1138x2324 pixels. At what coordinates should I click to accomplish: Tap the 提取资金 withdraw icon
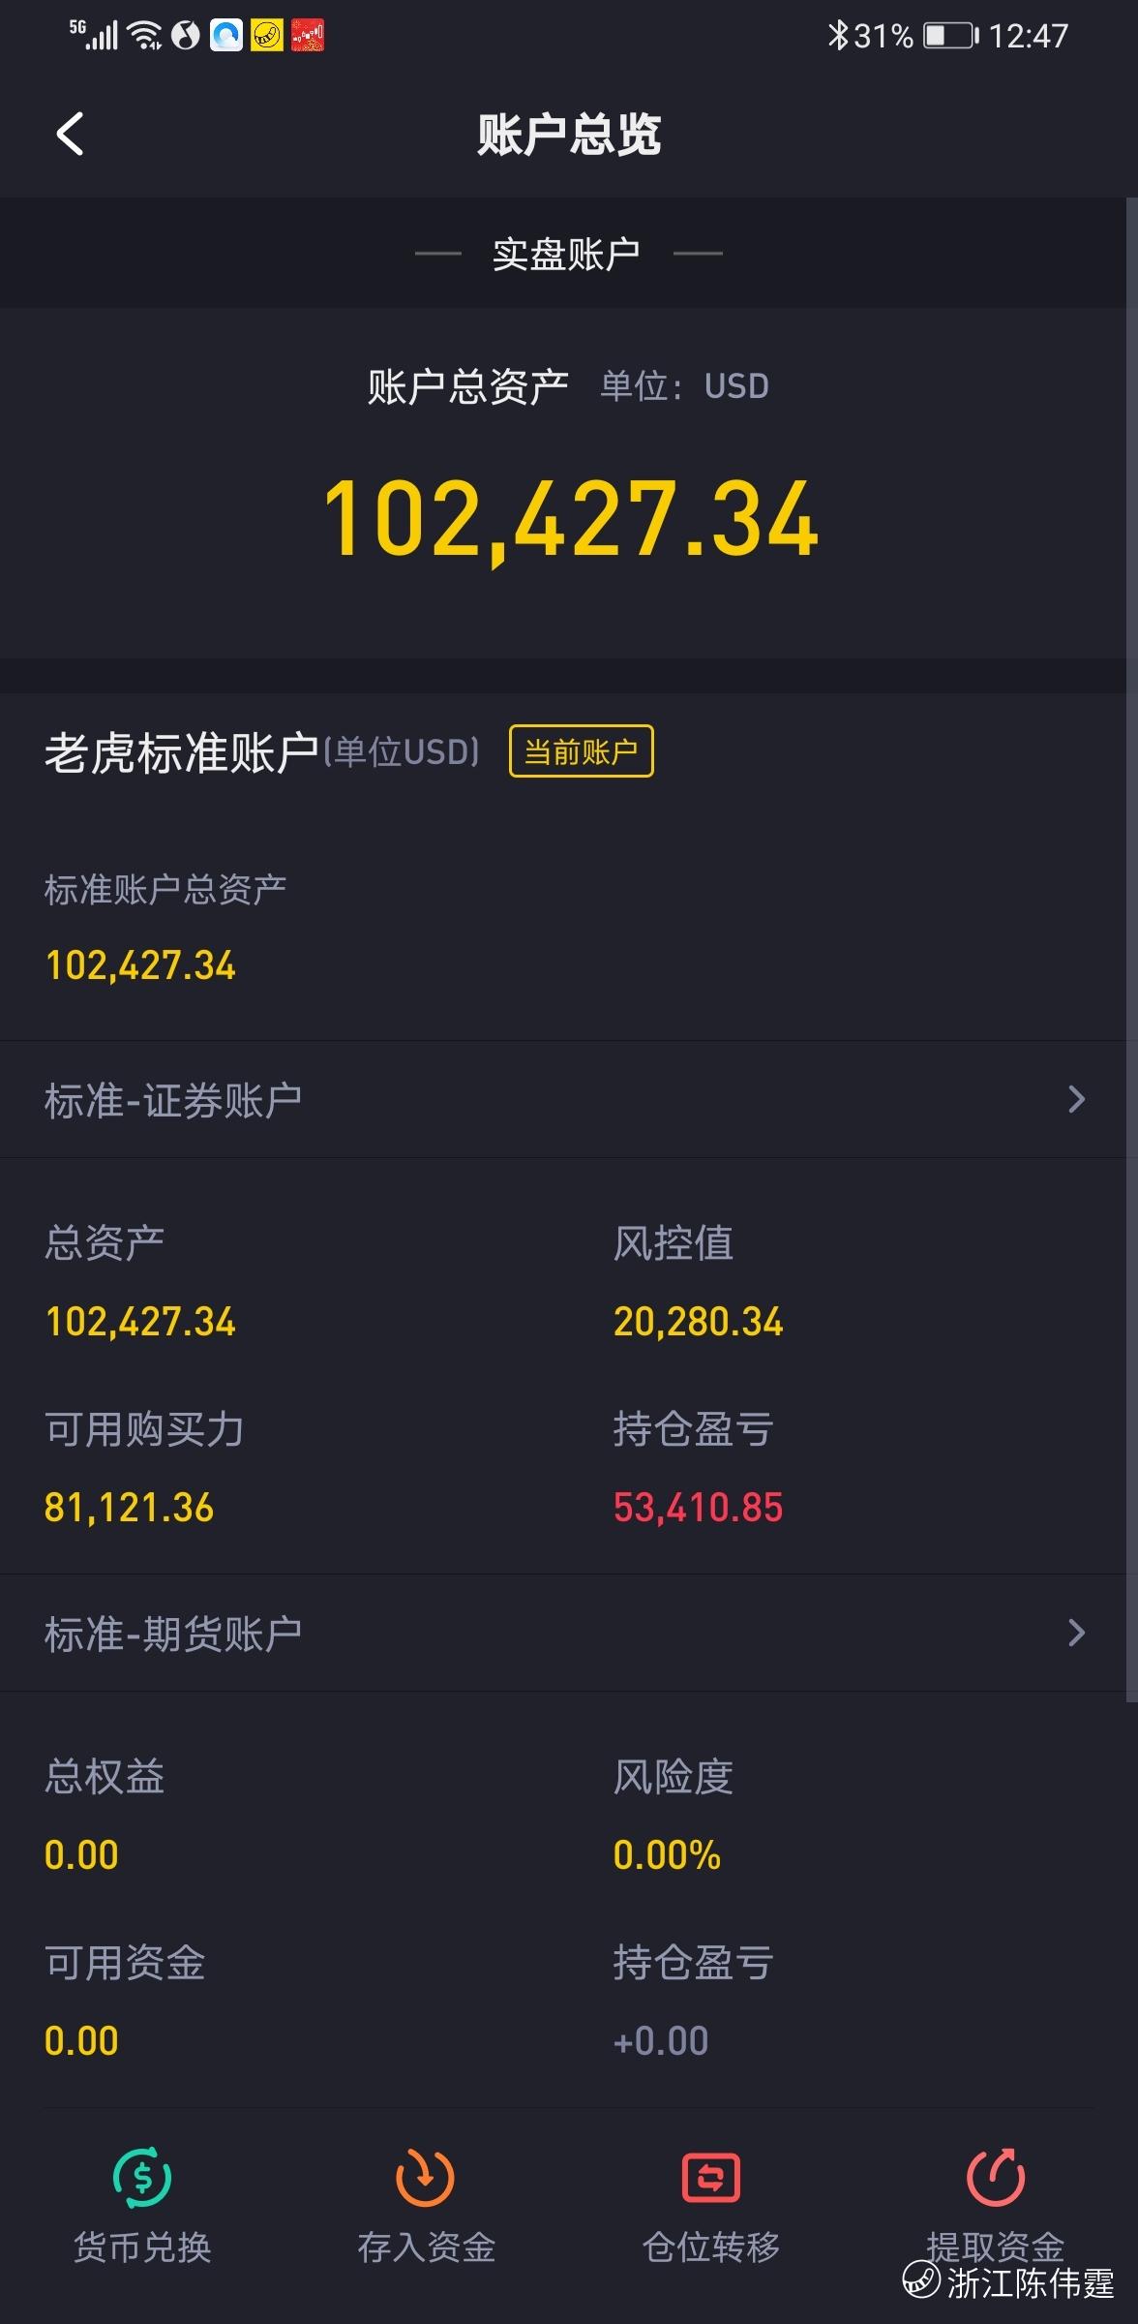point(996,2178)
